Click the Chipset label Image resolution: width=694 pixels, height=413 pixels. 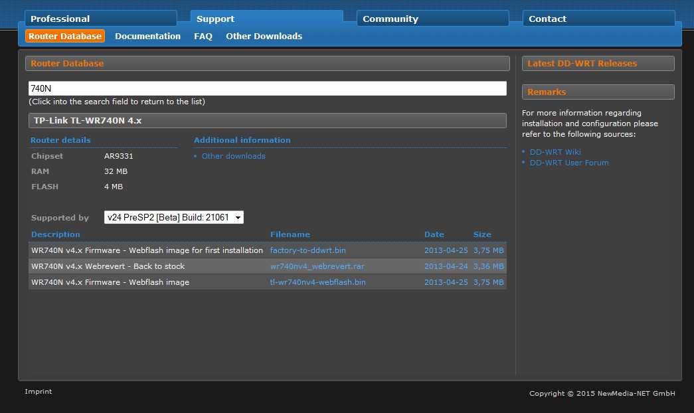click(47, 156)
